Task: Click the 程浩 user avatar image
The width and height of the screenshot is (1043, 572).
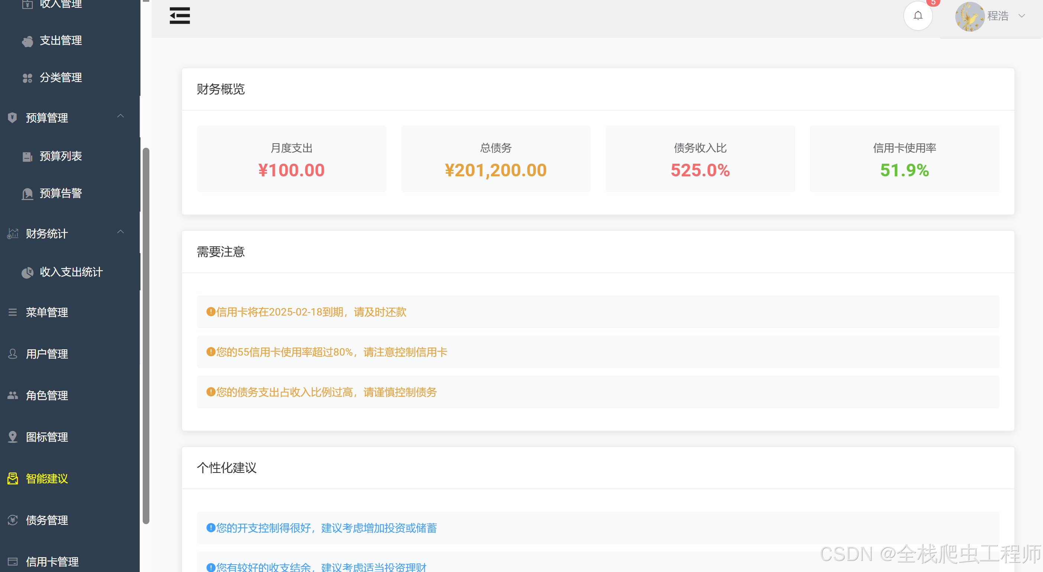Action: (969, 17)
